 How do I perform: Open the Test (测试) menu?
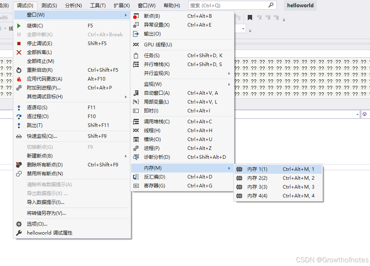coord(49,5)
